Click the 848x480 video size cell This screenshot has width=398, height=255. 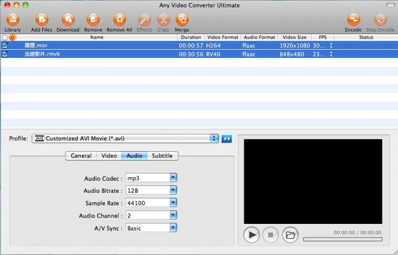[x=292, y=54]
